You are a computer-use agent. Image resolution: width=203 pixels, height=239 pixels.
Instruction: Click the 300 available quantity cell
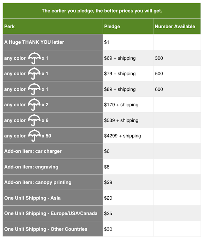(x=159, y=58)
